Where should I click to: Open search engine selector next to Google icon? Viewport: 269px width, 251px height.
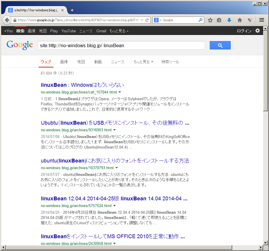[x=160, y=20]
